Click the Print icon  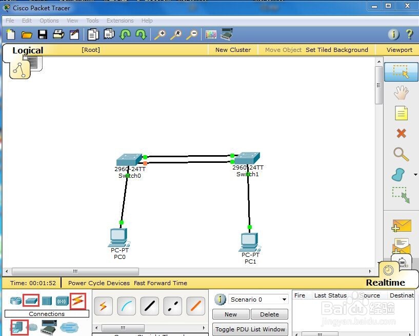[x=58, y=34]
